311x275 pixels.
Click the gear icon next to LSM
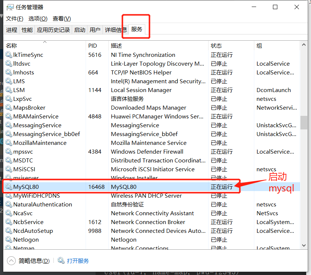[x=8, y=90]
